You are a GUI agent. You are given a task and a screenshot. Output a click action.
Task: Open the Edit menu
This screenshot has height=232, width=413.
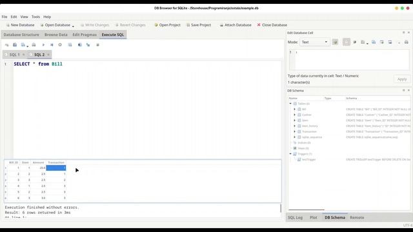(x=14, y=17)
